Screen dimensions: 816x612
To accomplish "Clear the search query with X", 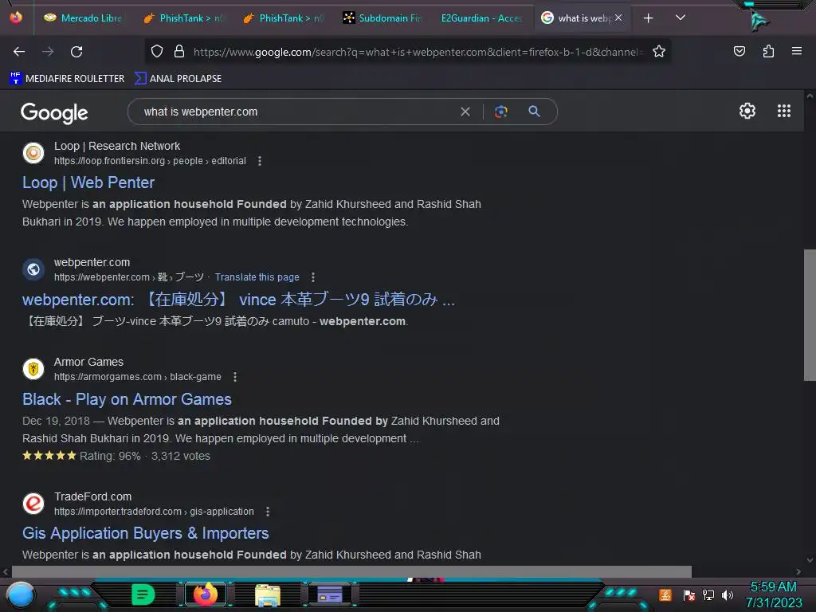I will click(465, 112).
